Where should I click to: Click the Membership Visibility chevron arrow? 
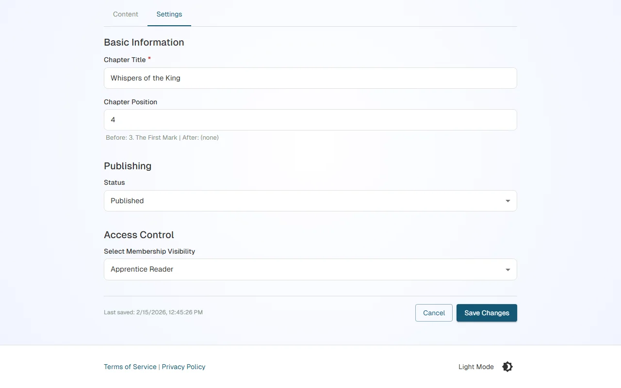click(507, 269)
